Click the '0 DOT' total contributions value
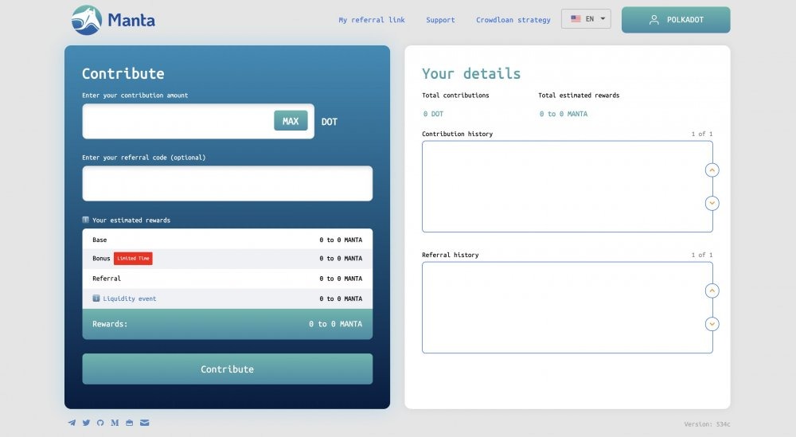Image resolution: width=796 pixels, height=437 pixels. [x=433, y=114]
